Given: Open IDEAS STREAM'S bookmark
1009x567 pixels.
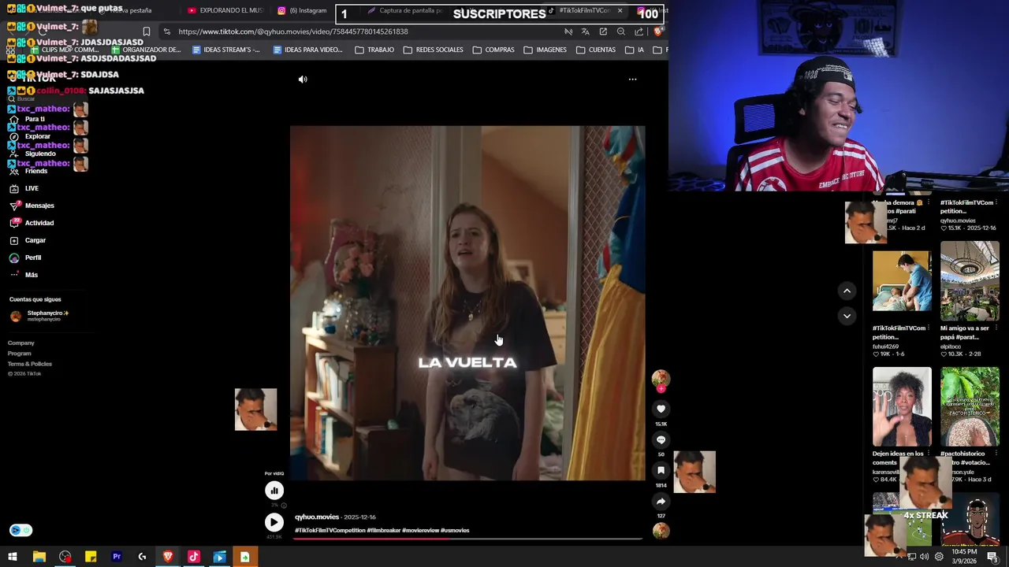Looking at the screenshot, I should pyautogui.click(x=225, y=50).
